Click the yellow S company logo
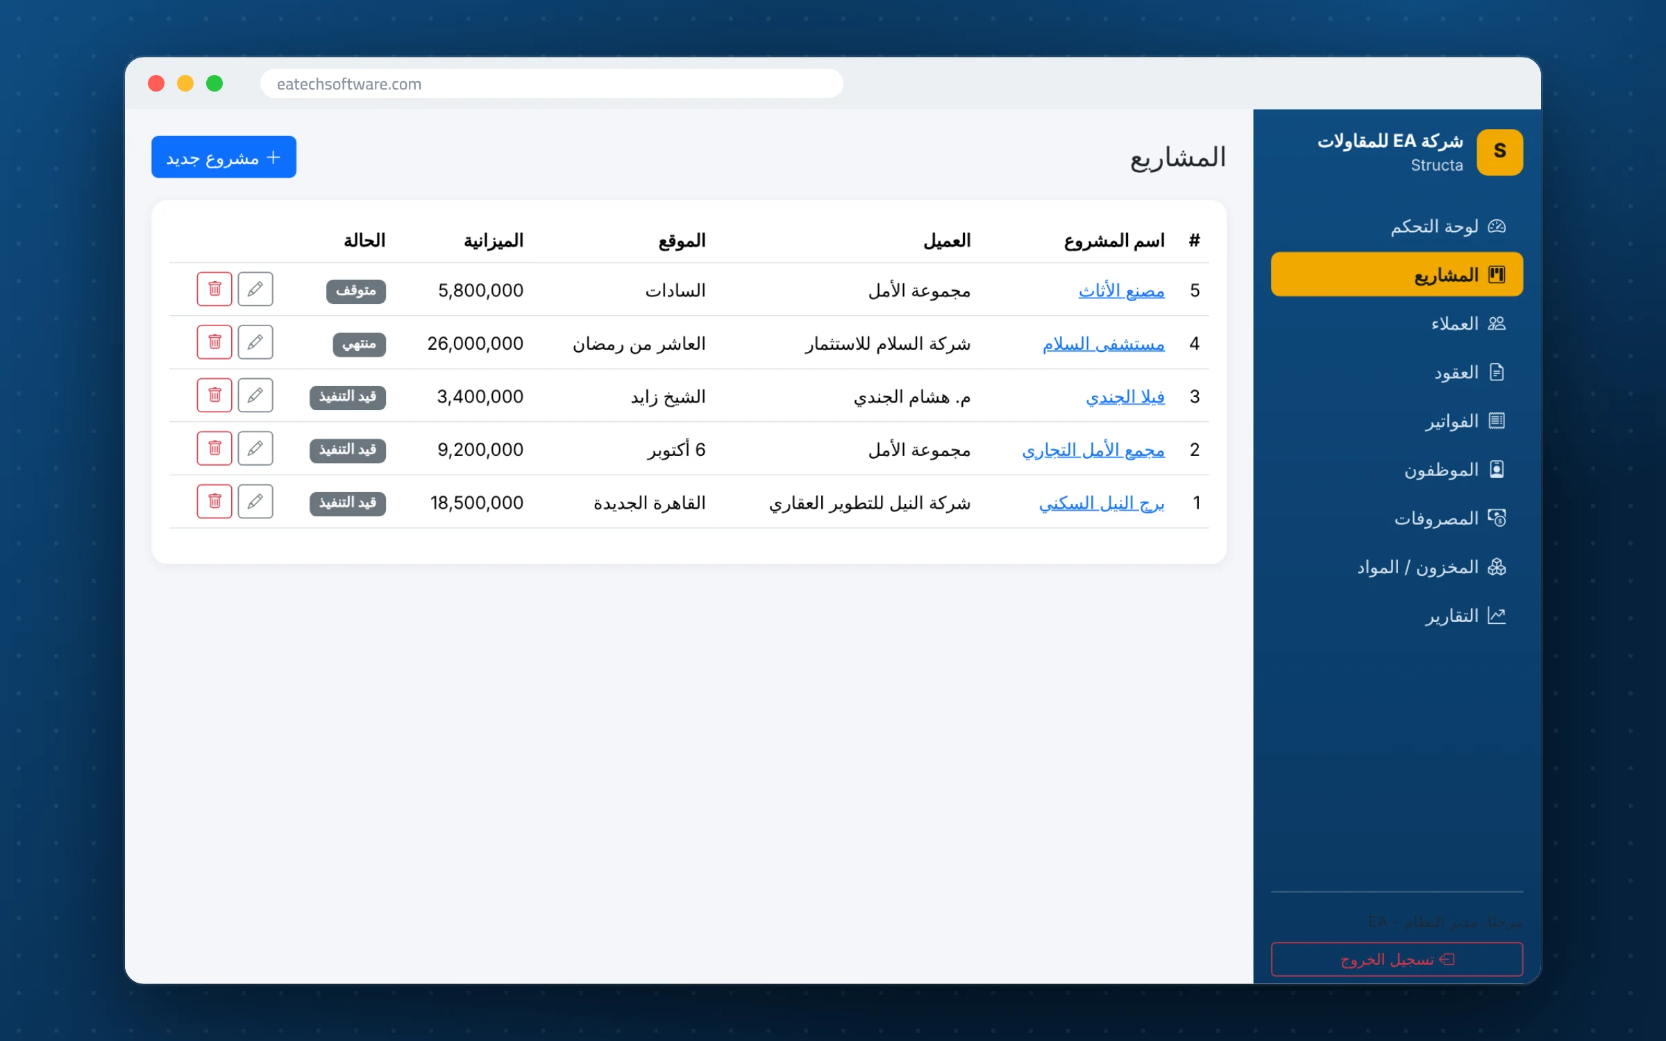 tap(1499, 152)
